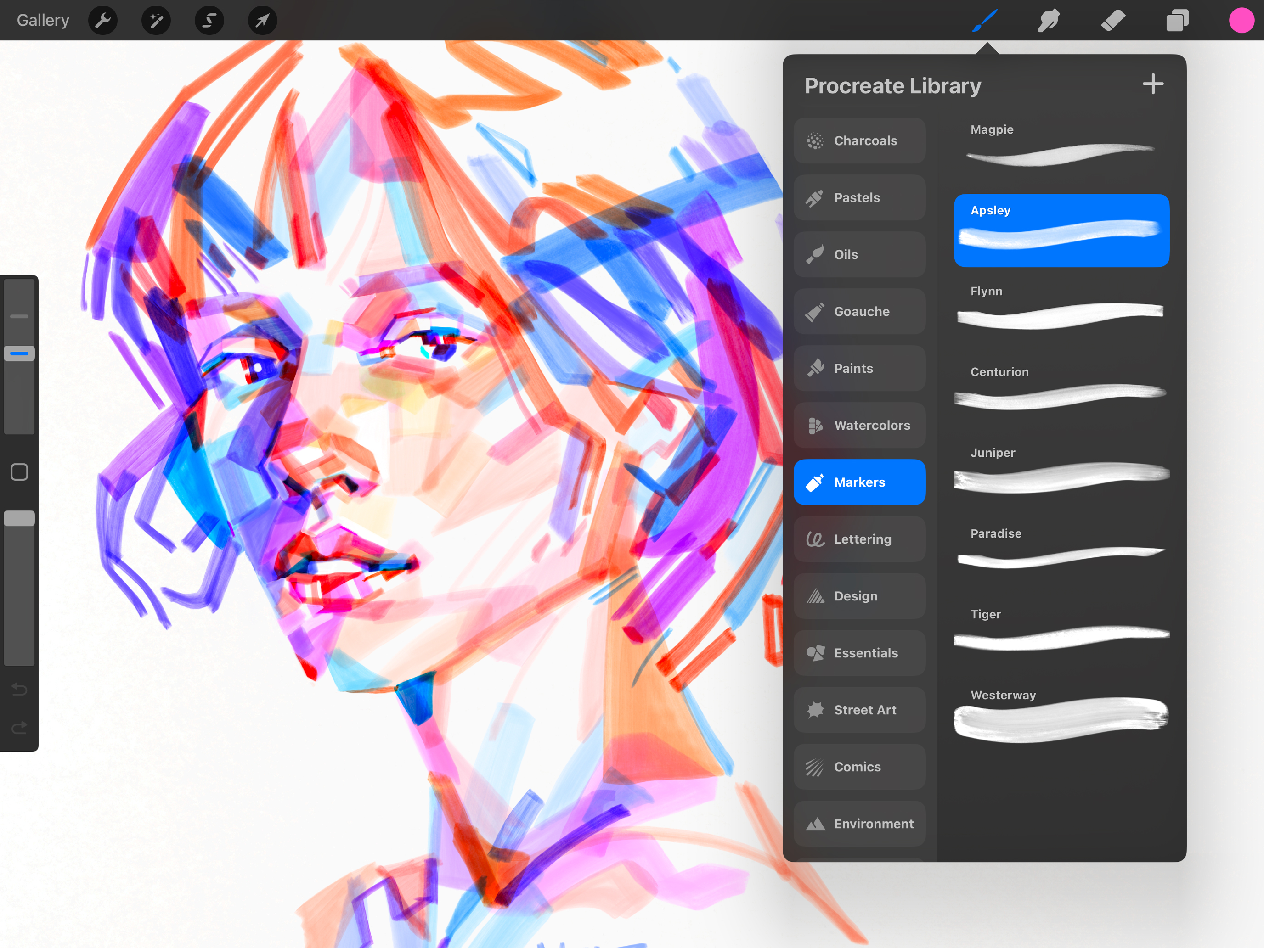The image size is (1264, 948).
Task: Open the Paints brush set
Action: coord(859,368)
